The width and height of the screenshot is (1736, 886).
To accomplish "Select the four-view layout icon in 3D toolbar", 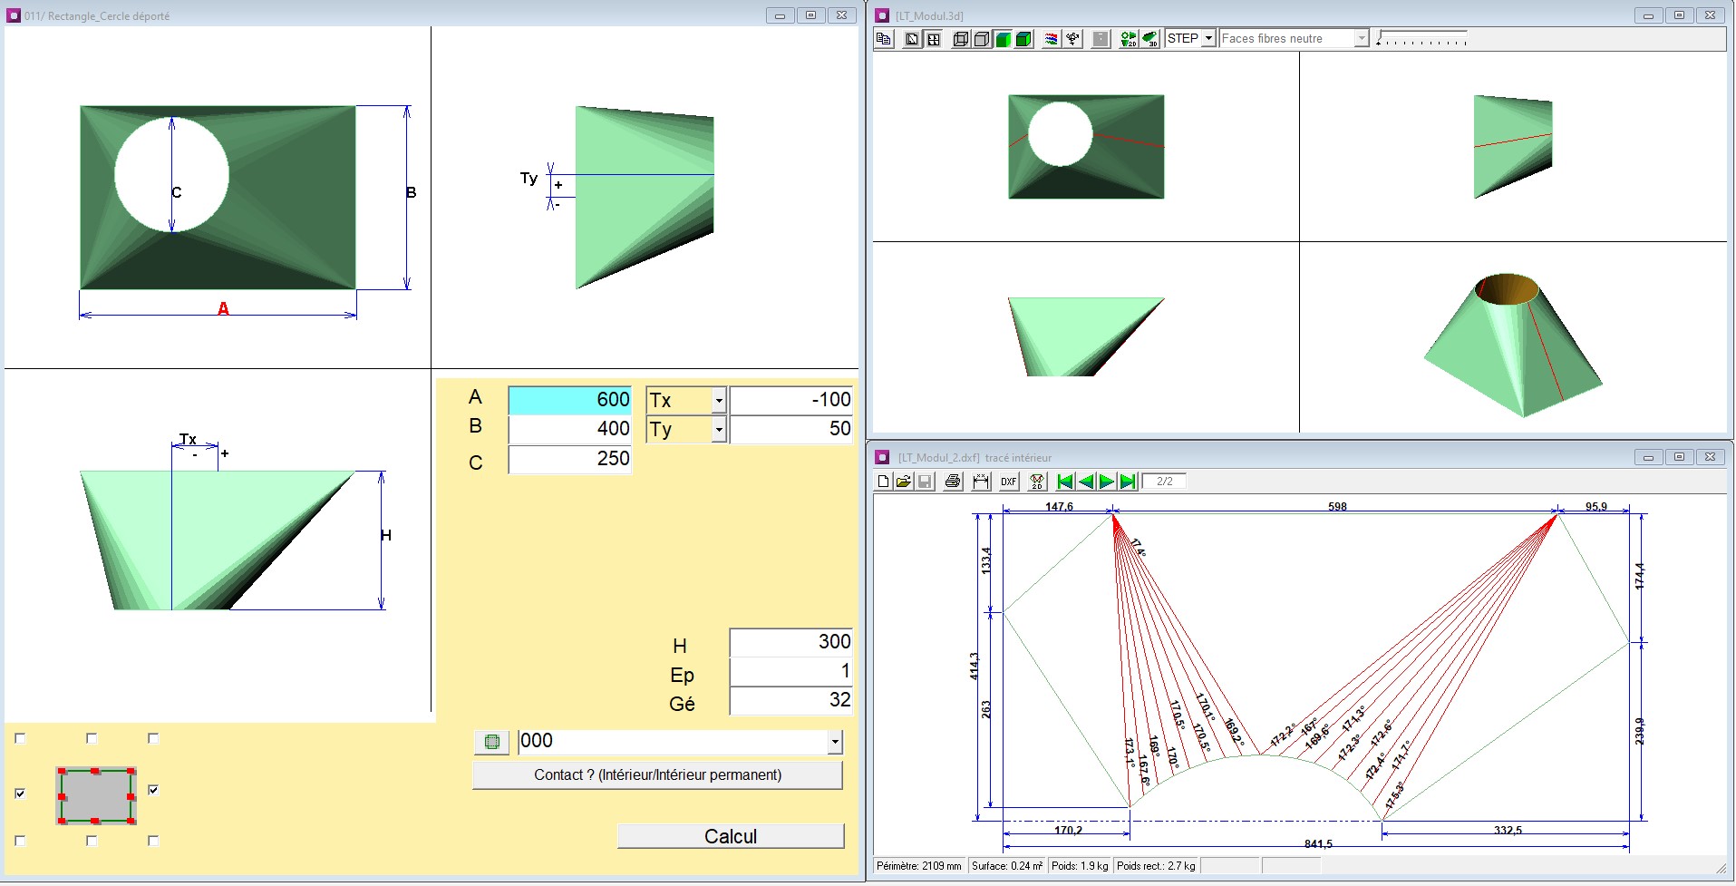I will pos(933,39).
